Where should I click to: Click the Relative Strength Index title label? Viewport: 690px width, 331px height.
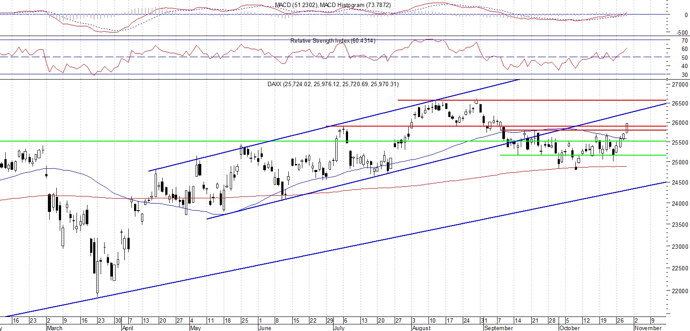(333, 40)
